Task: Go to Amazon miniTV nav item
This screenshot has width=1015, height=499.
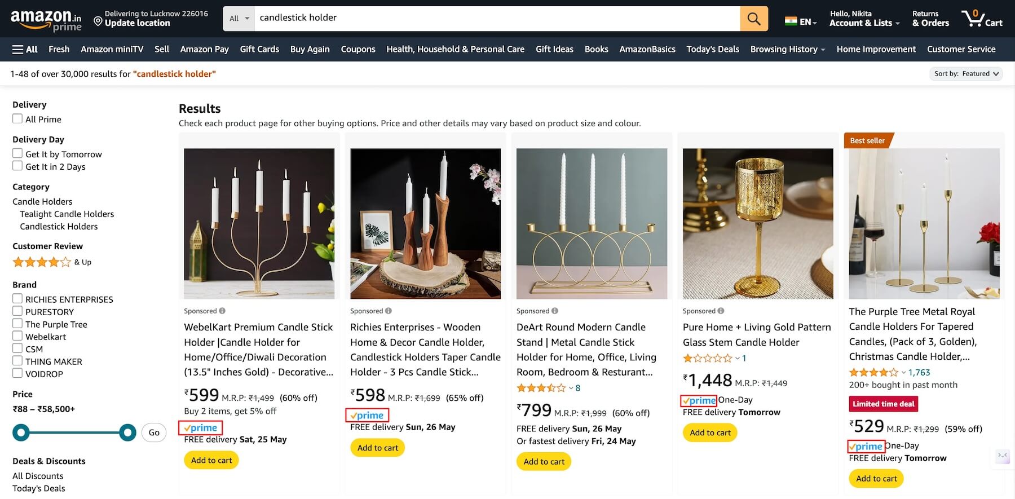Action: [x=112, y=50]
